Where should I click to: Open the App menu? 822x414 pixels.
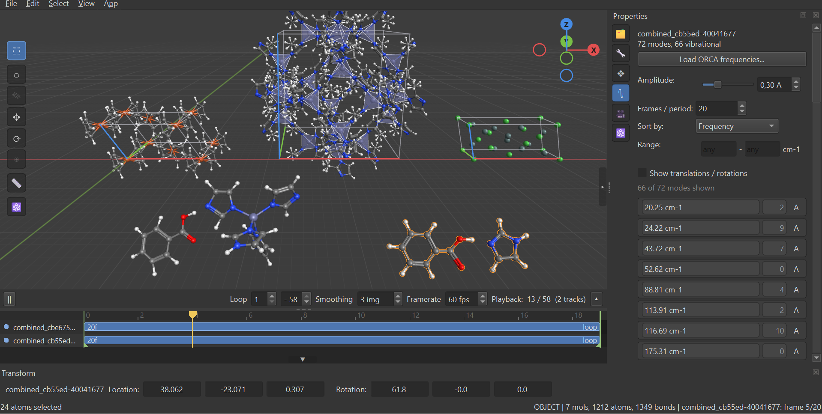click(x=111, y=4)
